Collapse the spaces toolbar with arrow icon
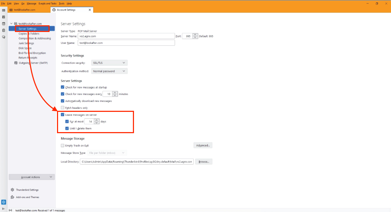Viewport: 391px width, 212px height. pos(4,209)
